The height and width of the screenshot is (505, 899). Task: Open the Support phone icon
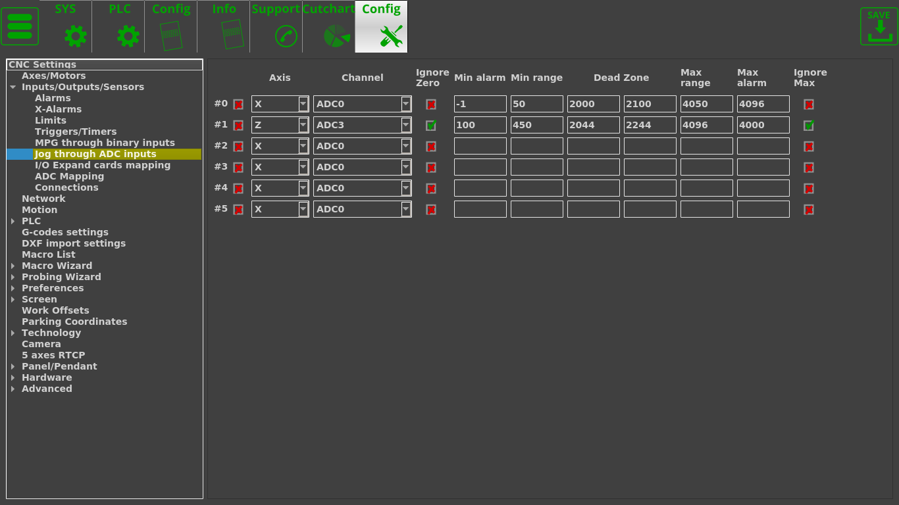point(286,36)
